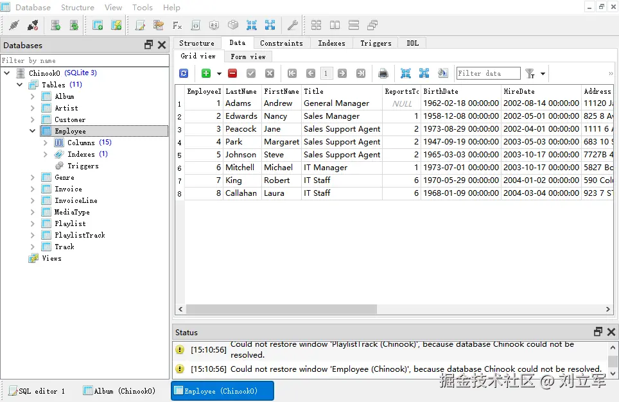This screenshot has width=619, height=402.
Task: Open the configuration wrench dialog
Action: click(x=292, y=25)
